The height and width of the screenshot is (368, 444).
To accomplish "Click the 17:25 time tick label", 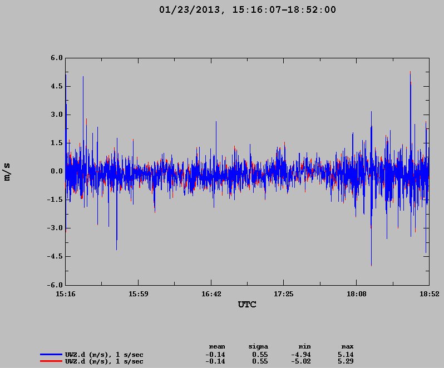I will pos(283,294).
